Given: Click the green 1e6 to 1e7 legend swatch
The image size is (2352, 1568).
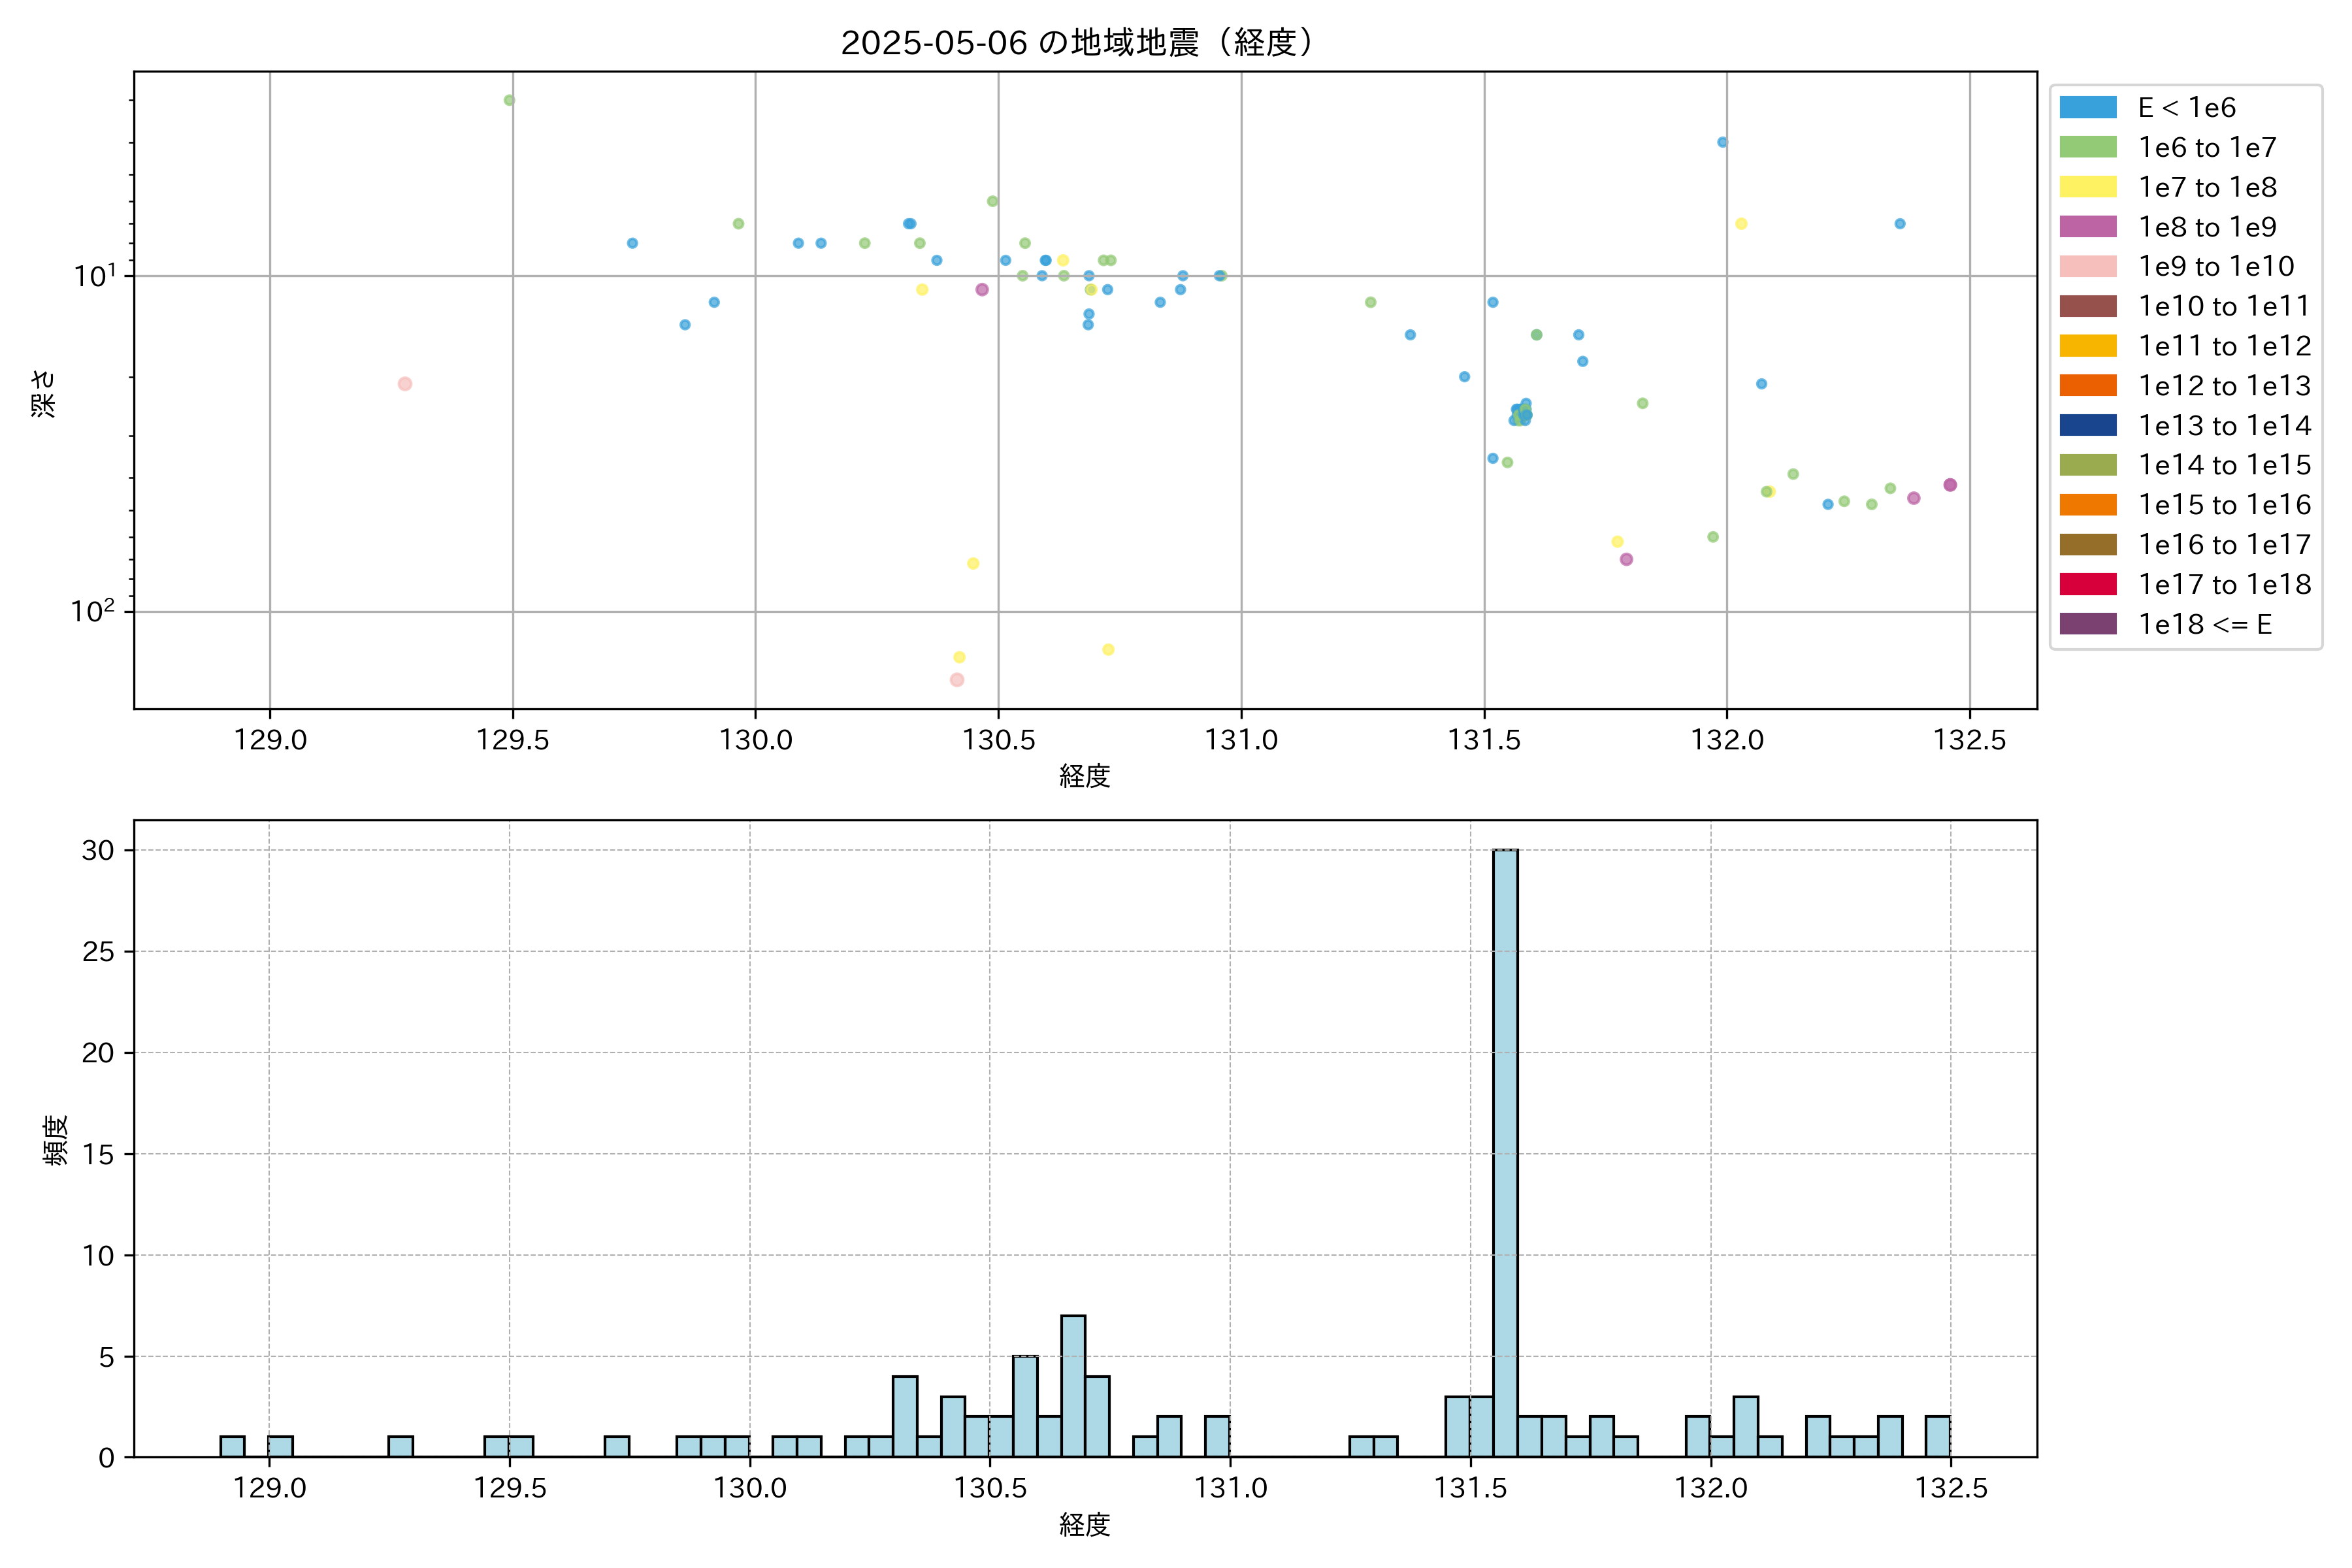Looking at the screenshot, I should point(2087,148).
